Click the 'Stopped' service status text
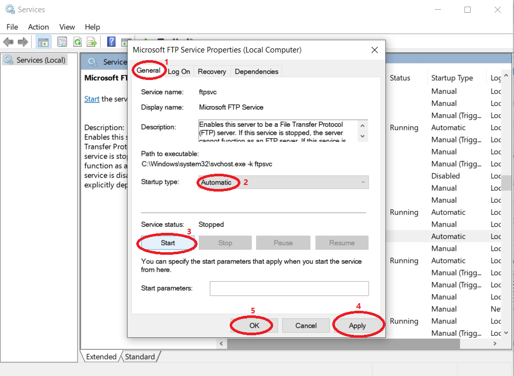 (x=211, y=225)
